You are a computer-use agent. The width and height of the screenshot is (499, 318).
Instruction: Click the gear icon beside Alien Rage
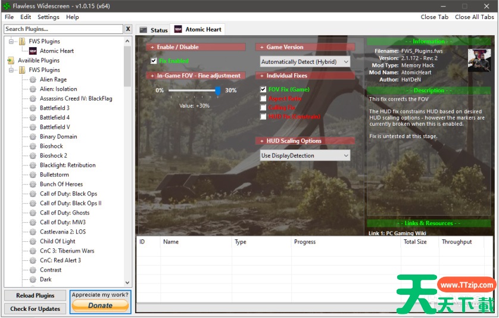pos(33,80)
